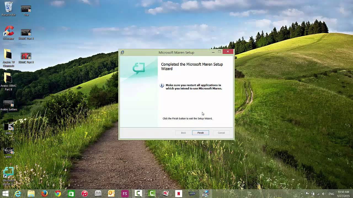Select the Arabic TV Channels folder
This screenshot has width=353, height=198.
click(x=9, y=58)
